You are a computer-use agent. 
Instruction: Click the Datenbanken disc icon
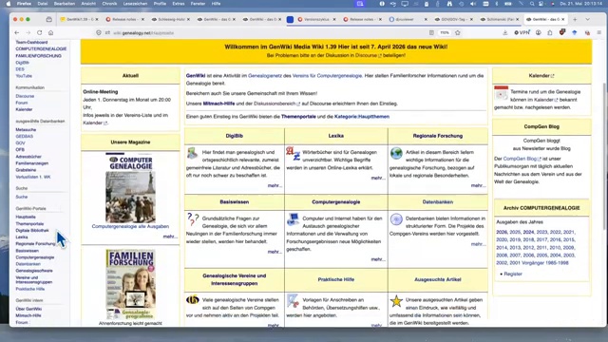(x=396, y=219)
